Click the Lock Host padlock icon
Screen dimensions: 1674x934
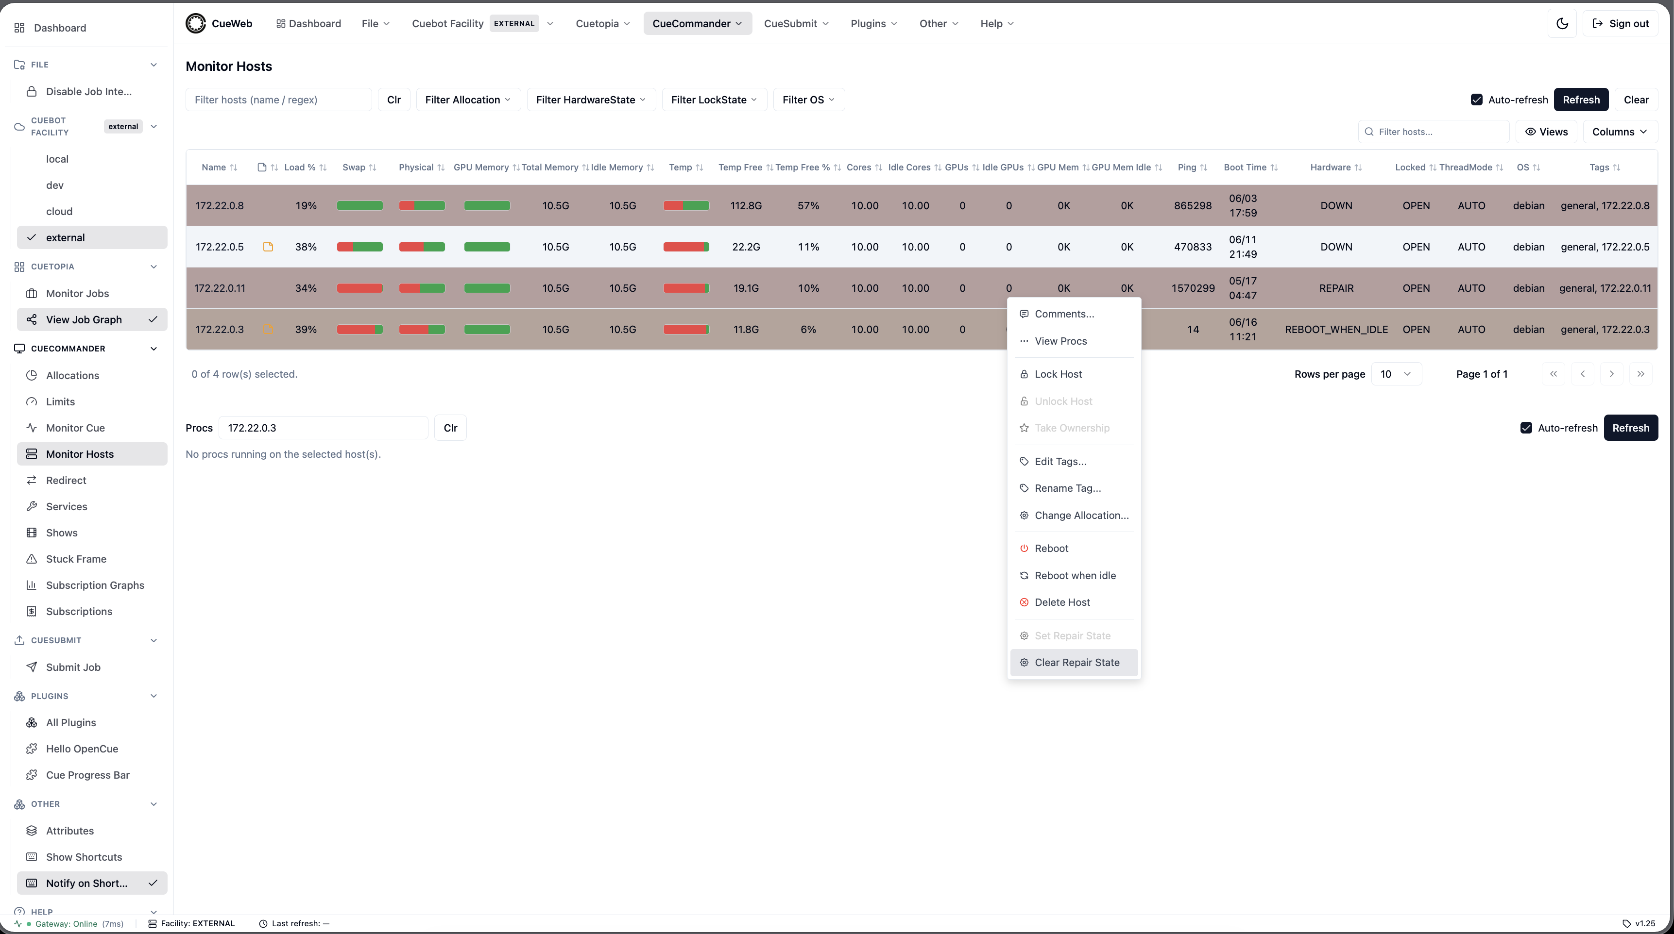click(1024, 374)
